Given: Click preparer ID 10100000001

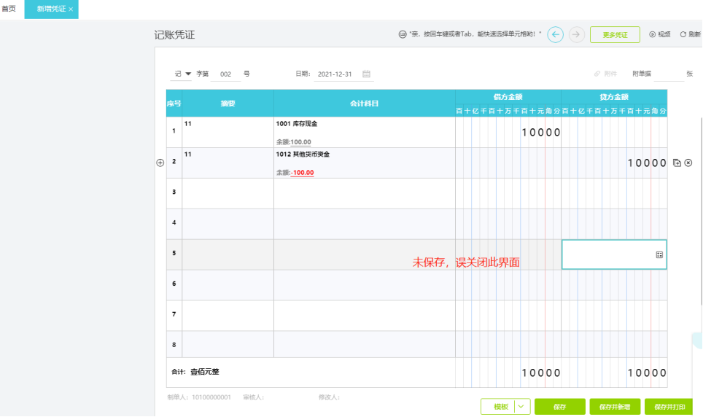Looking at the screenshot, I should coord(211,397).
